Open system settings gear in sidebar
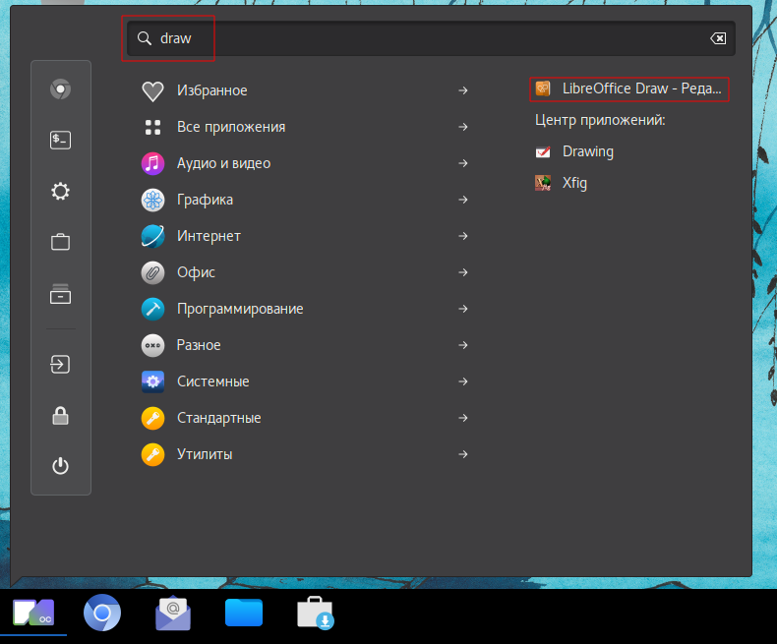 pyautogui.click(x=60, y=192)
